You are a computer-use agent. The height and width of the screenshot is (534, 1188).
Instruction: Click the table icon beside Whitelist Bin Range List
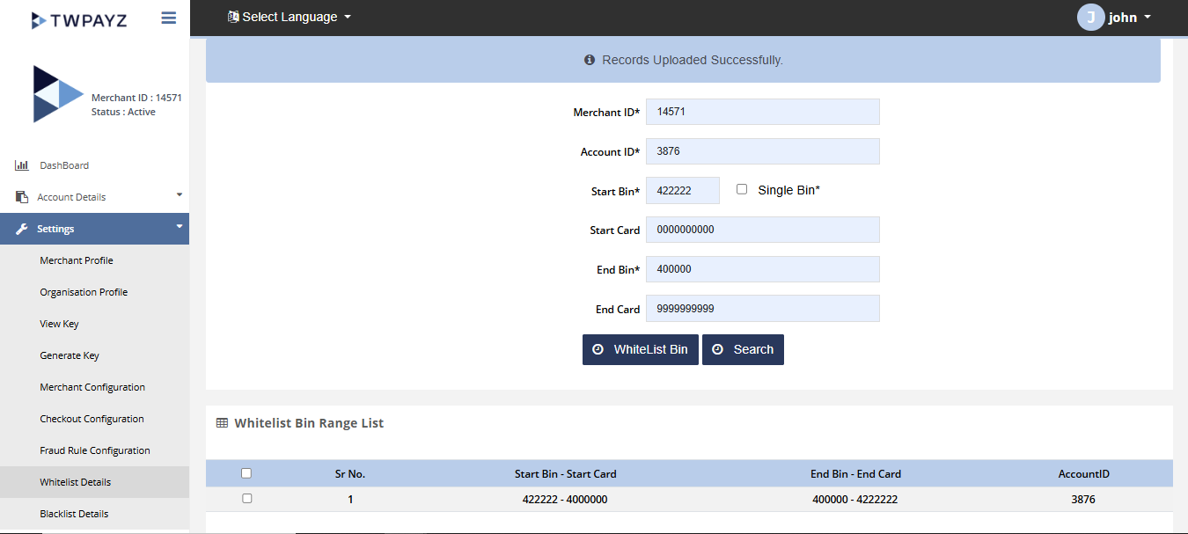click(x=222, y=423)
